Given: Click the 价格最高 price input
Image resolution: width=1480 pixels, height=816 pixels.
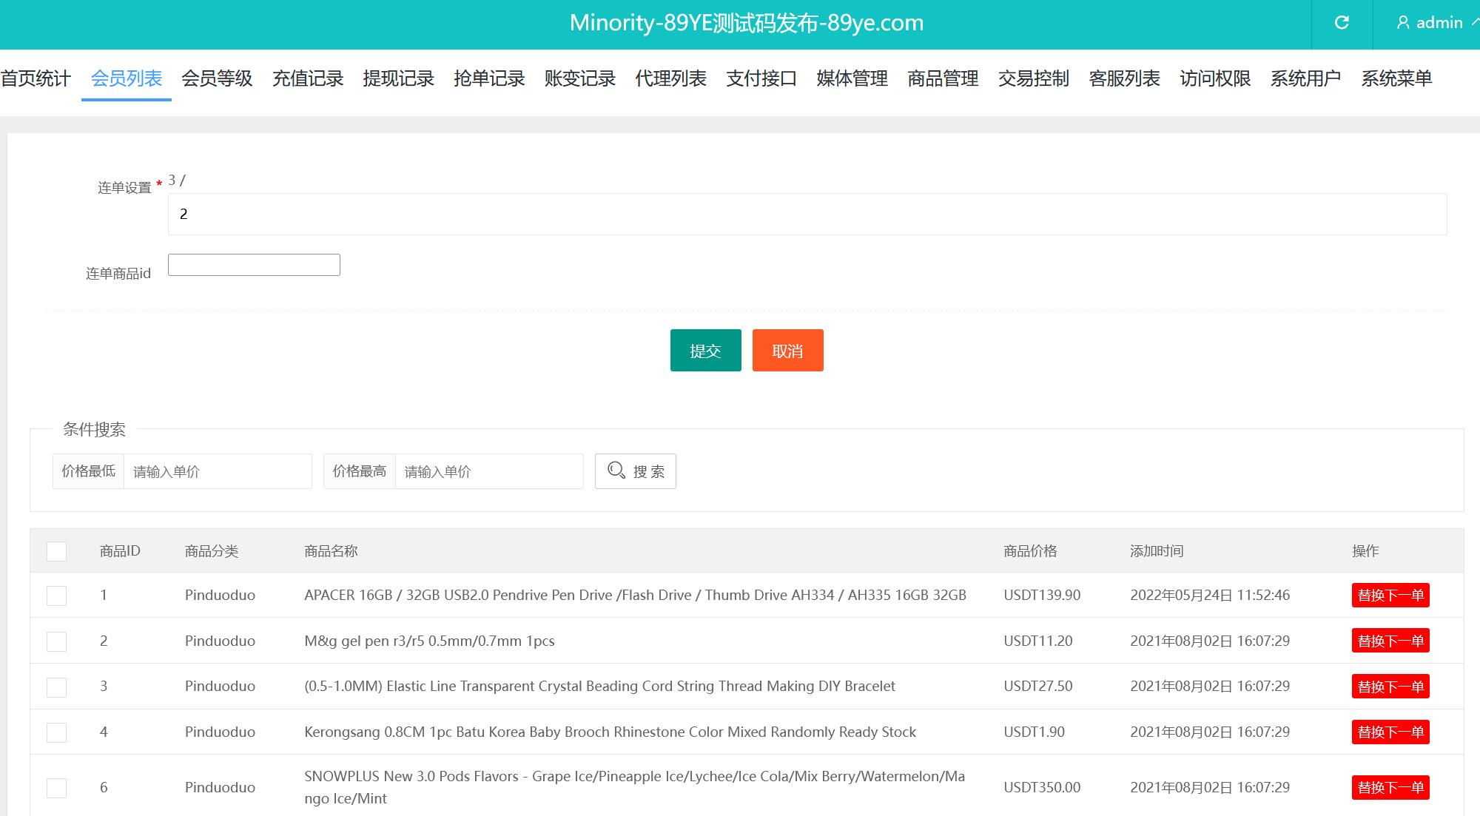Looking at the screenshot, I should pos(489,471).
